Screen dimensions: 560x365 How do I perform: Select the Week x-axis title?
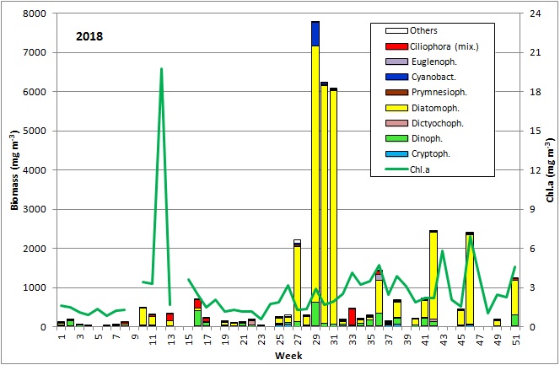click(284, 355)
